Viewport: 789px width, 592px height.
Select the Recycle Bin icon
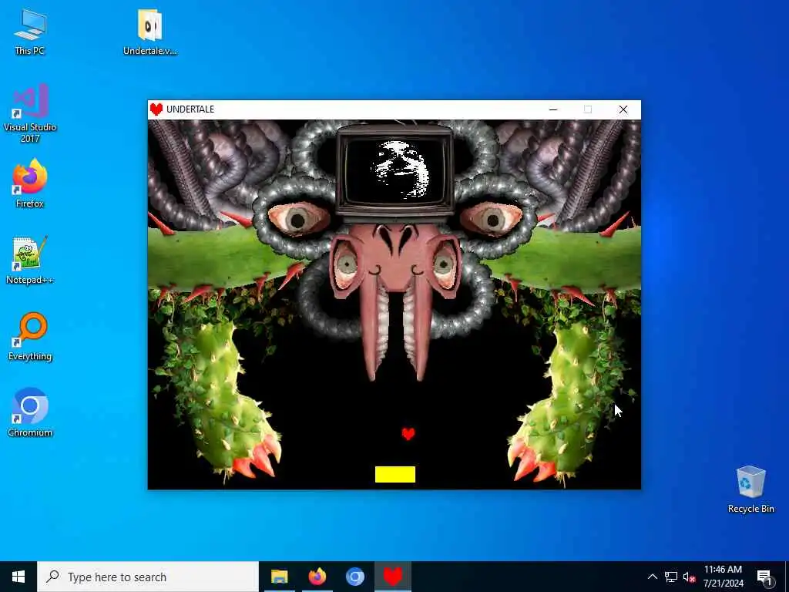pyautogui.click(x=750, y=489)
